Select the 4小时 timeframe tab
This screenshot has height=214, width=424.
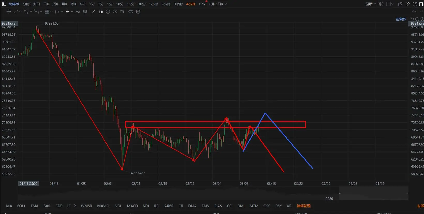pyautogui.click(x=191, y=4)
